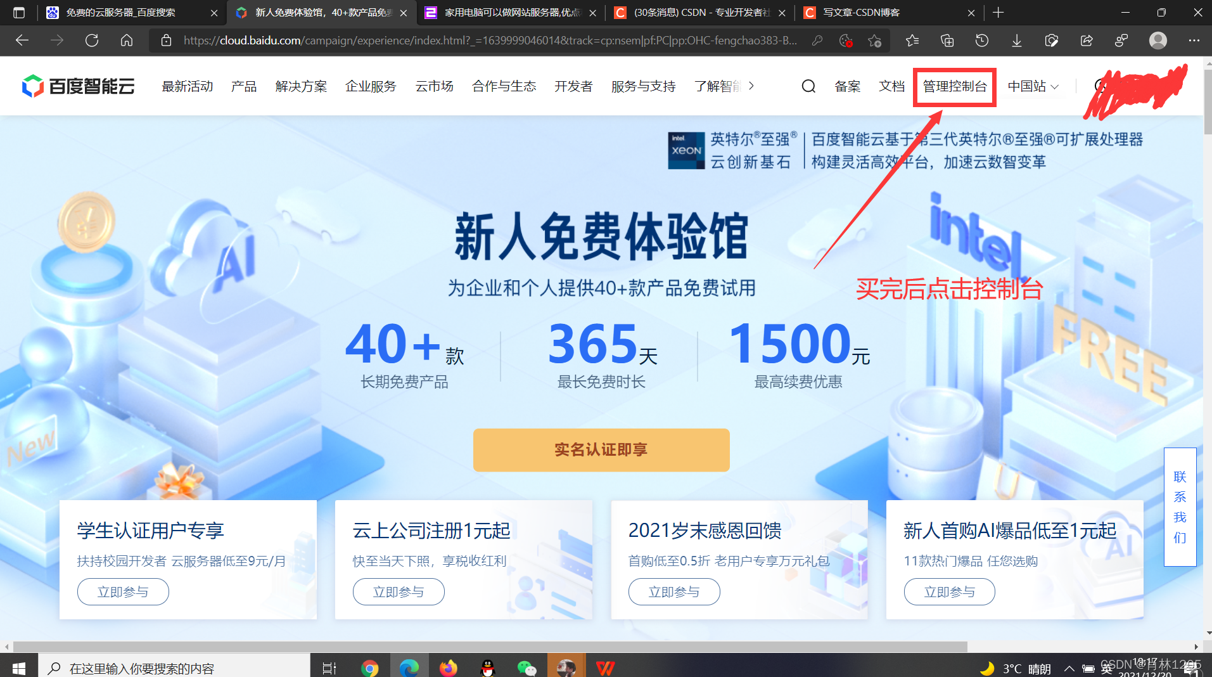This screenshot has width=1212, height=677.
Task: Click the 备案 link
Action: point(848,86)
